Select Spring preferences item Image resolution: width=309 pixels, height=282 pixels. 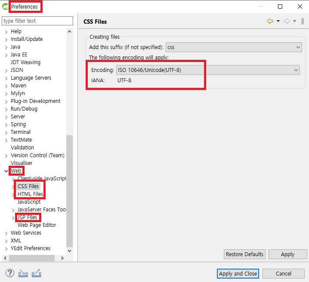click(x=18, y=124)
